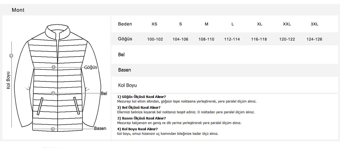Select the Kol Boyu table row
The height and width of the screenshot is (148, 340).
[x=225, y=85]
